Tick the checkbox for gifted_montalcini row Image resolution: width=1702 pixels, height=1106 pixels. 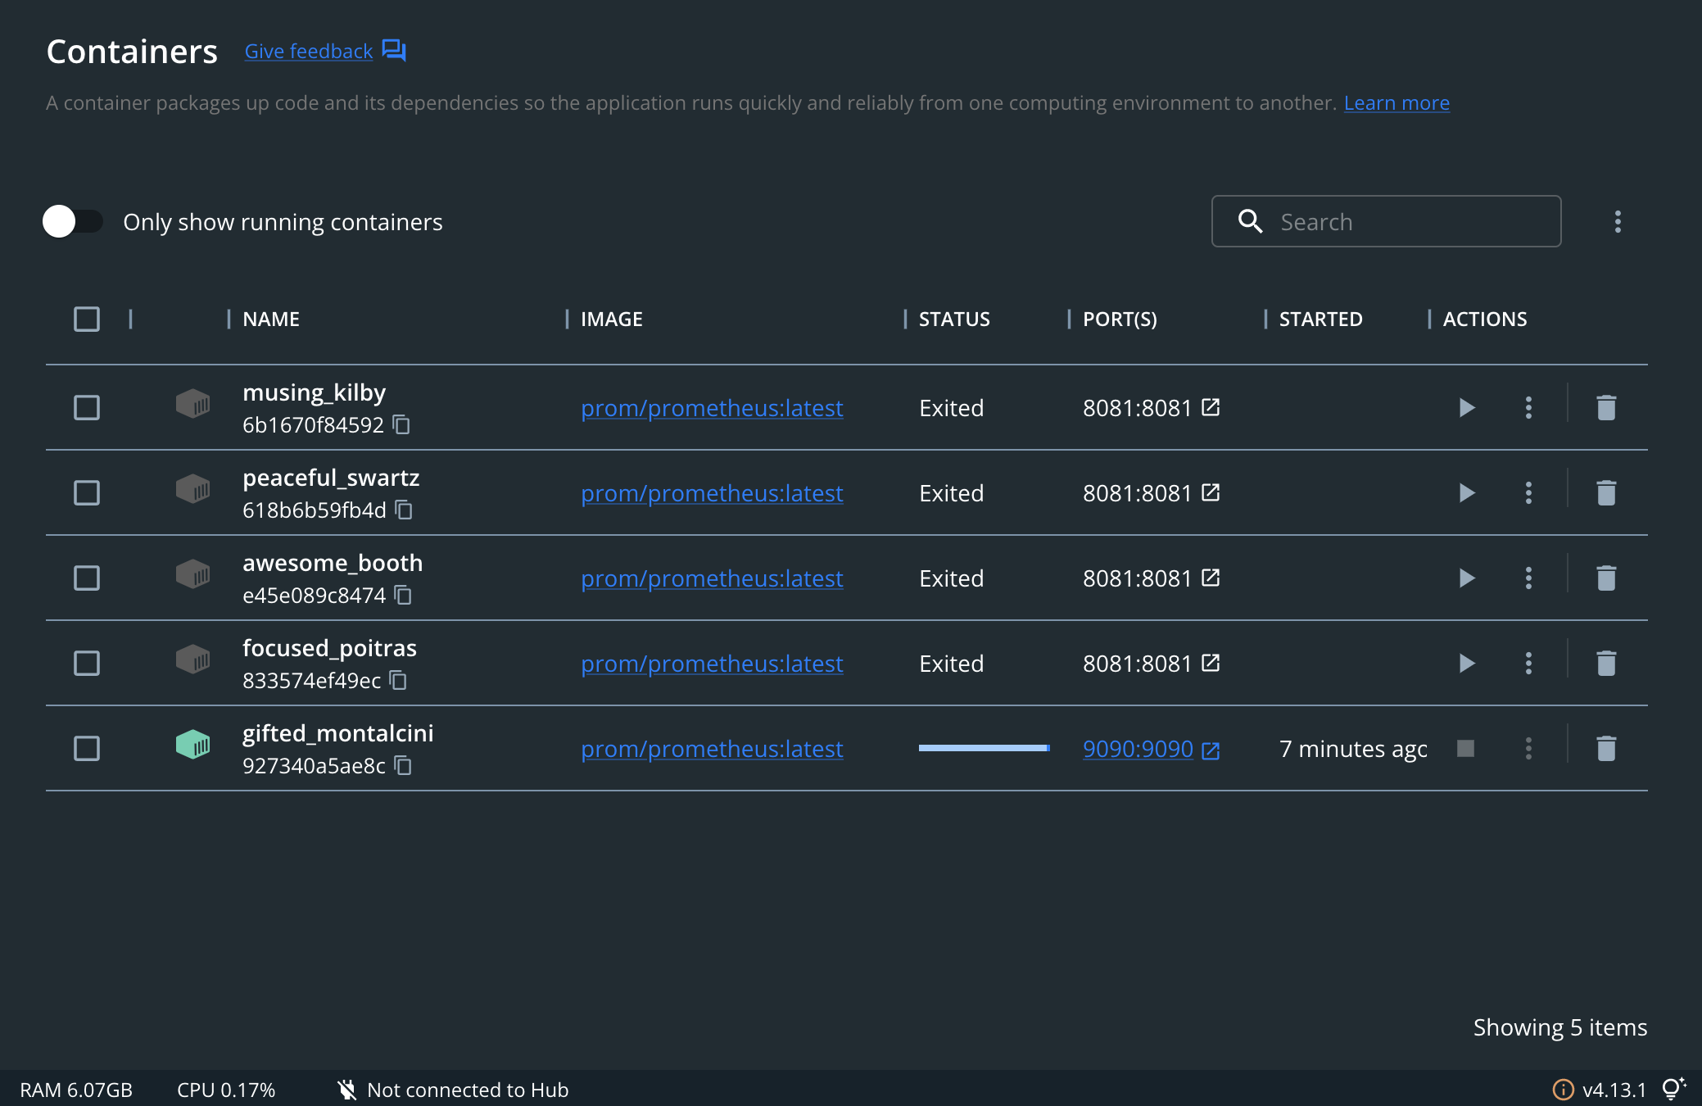pyautogui.click(x=86, y=748)
